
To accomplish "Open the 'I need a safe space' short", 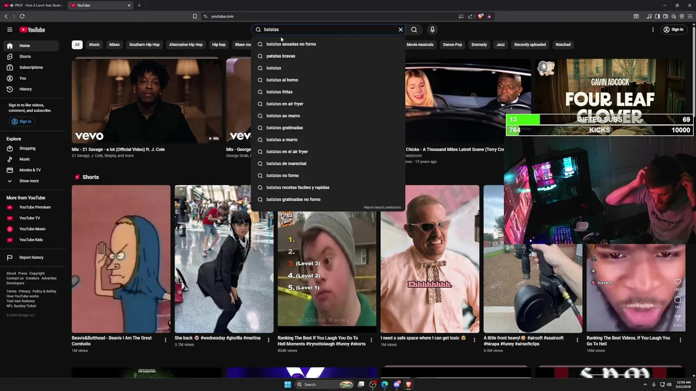I will pyautogui.click(x=430, y=259).
